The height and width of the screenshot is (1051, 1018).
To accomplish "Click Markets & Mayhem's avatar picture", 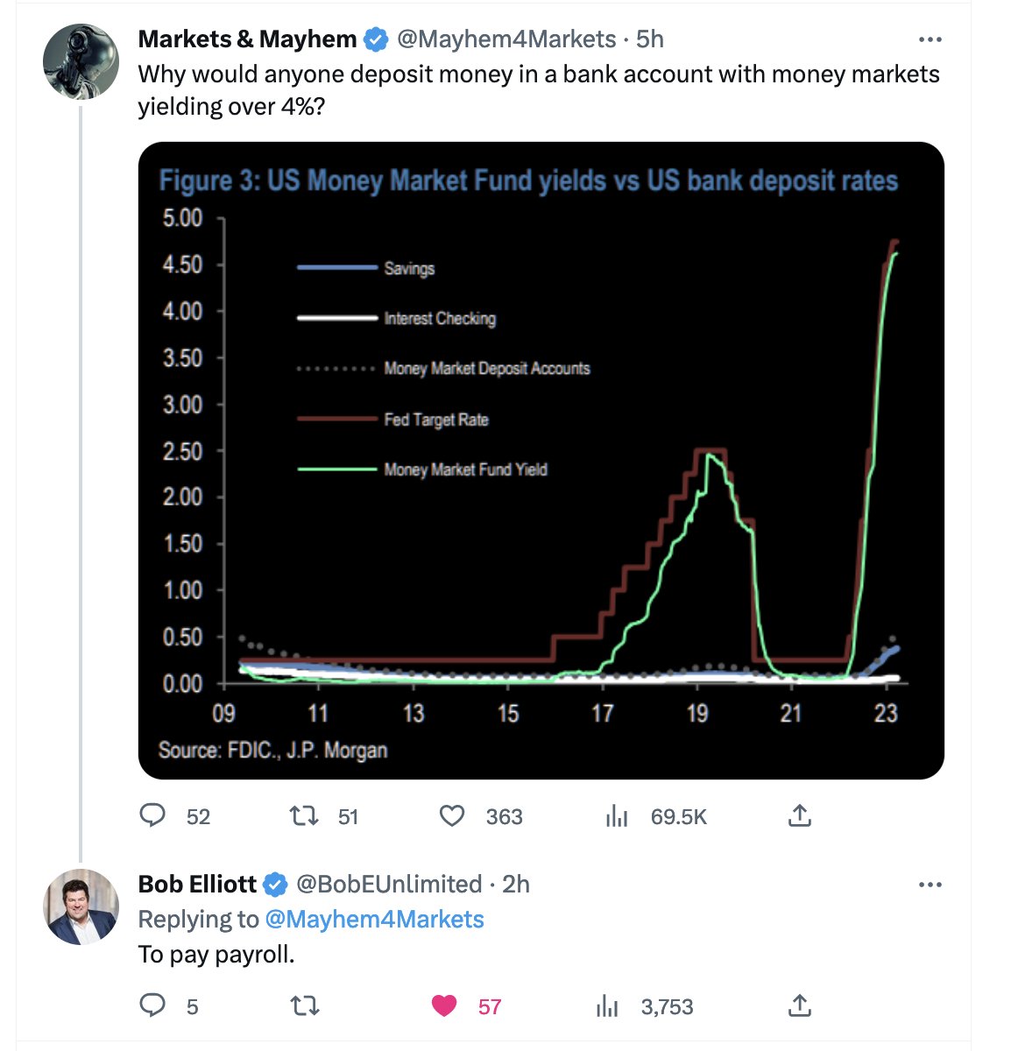I will click(x=81, y=60).
